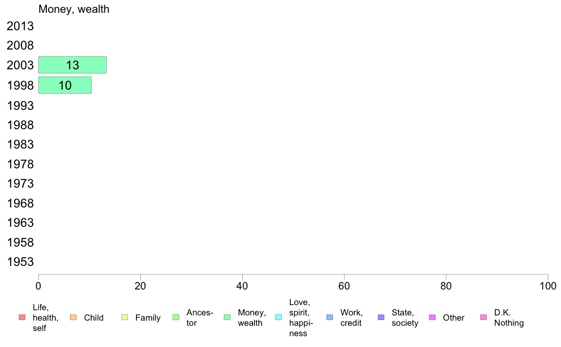Click the 2003 bar showing 13

click(x=72, y=65)
